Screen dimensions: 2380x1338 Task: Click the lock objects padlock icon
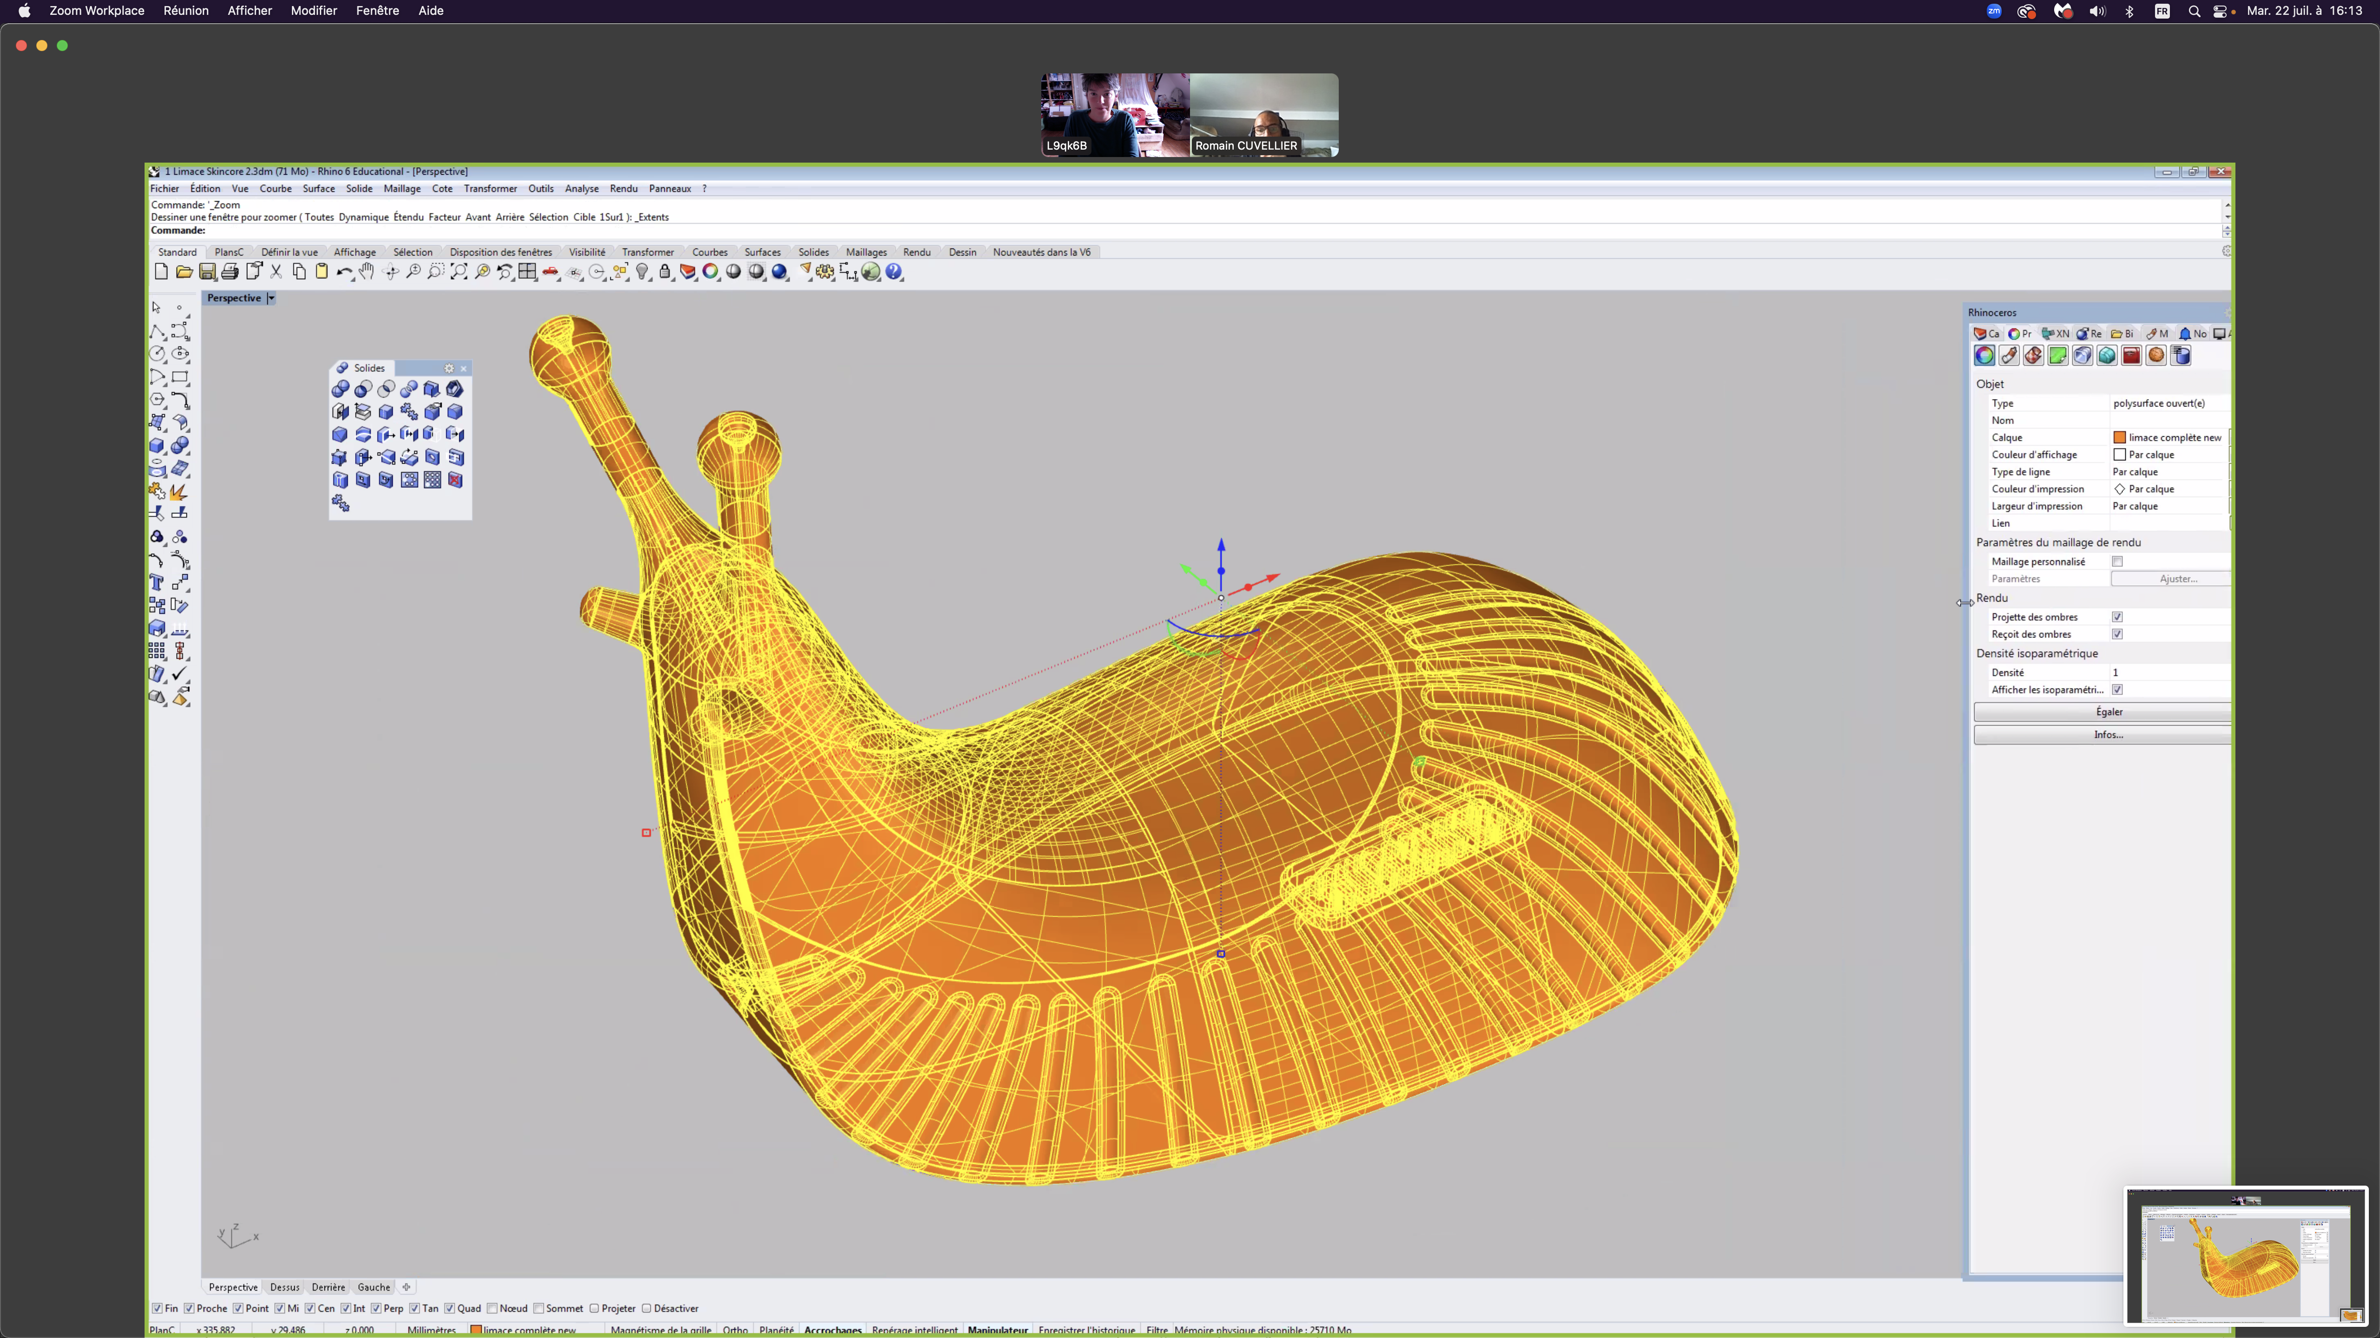pyautogui.click(x=665, y=271)
